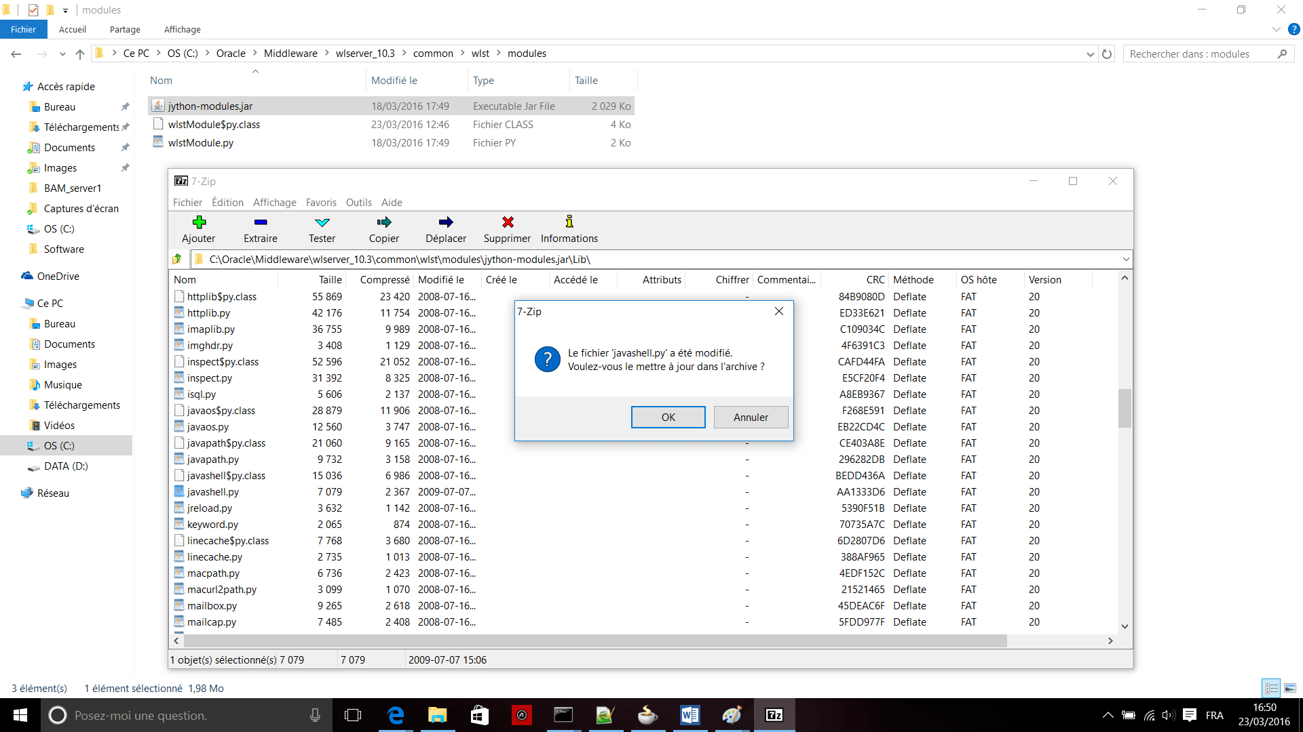Click the Ajouter green plus icon
1303x732 pixels.
coord(199,222)
